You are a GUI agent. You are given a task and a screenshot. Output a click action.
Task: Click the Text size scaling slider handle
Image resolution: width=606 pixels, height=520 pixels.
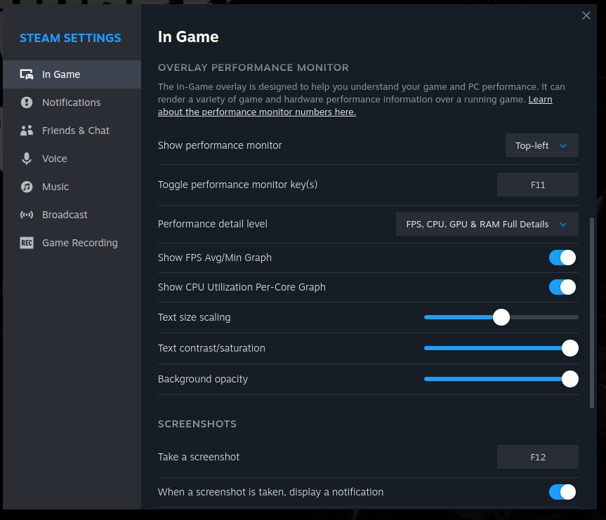(x=501, y=317)
